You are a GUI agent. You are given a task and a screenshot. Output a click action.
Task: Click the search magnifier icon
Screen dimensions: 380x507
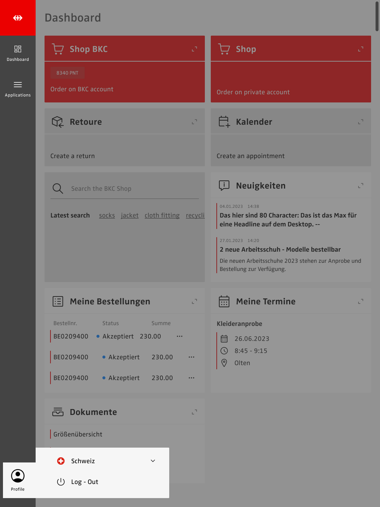pos(58,189)
